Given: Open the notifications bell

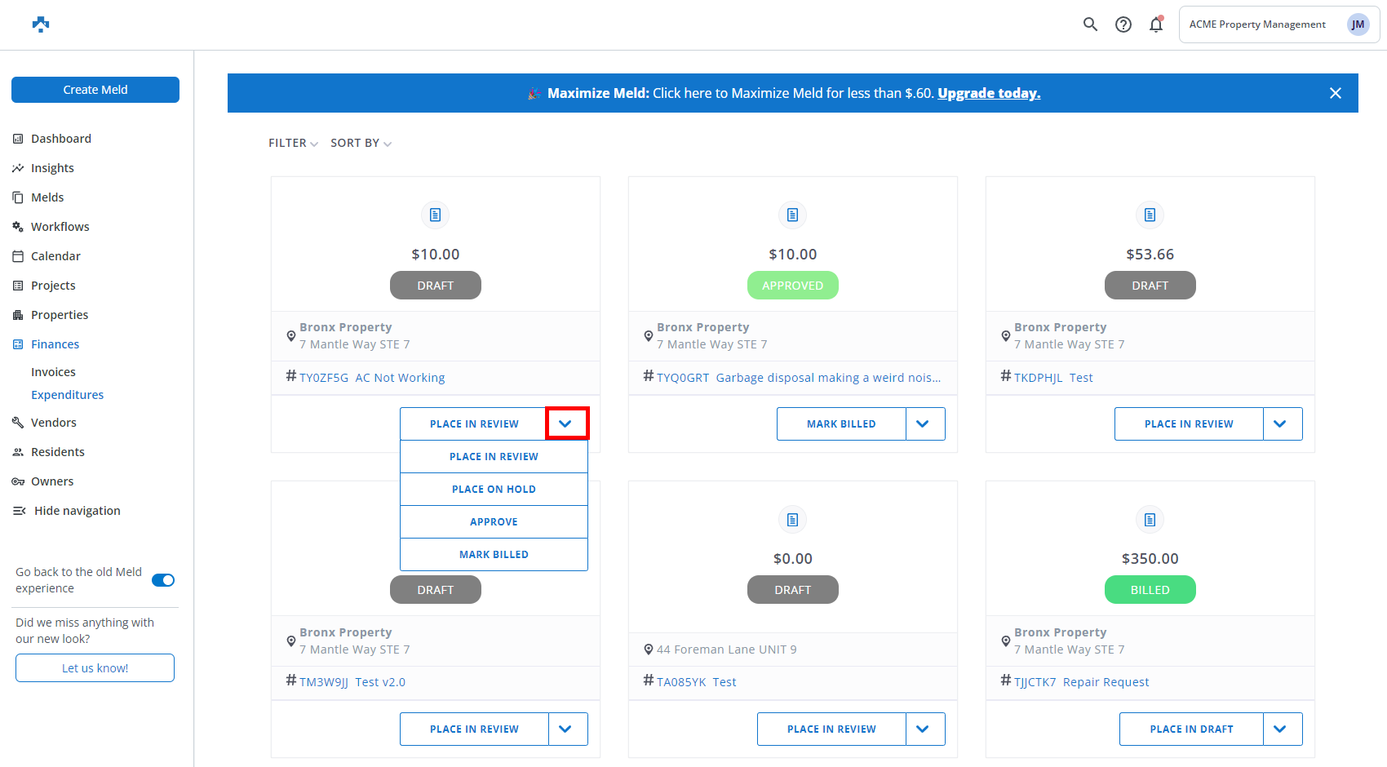Looking at the screenshot, I should [x=1156, y=24].
